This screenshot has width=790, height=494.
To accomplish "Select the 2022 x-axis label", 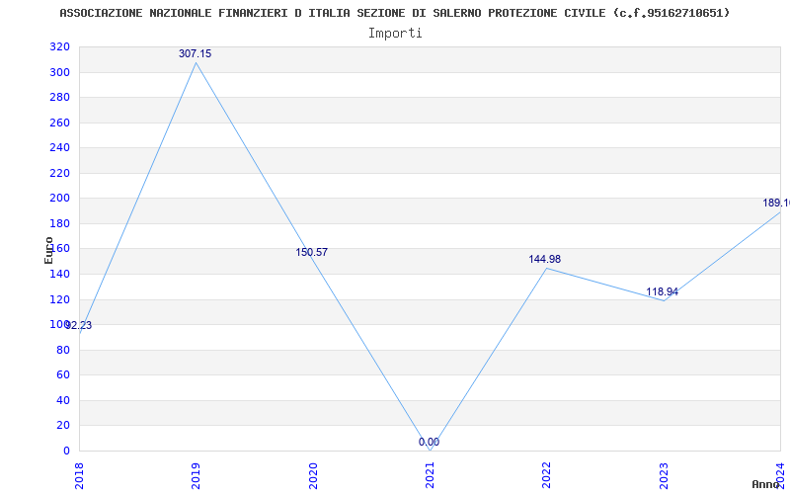I will coord(546,474).
